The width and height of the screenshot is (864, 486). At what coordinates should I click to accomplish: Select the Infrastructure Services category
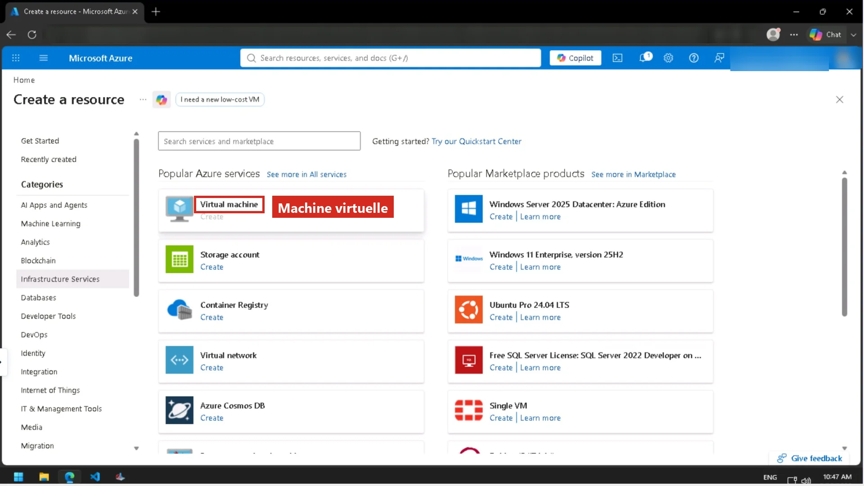pos(72,279)
